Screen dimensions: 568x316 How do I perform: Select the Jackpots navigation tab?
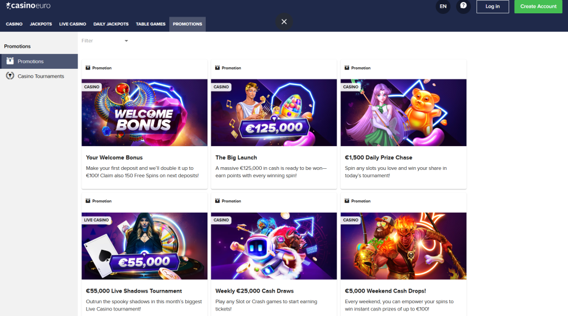[x=41, y=24]
